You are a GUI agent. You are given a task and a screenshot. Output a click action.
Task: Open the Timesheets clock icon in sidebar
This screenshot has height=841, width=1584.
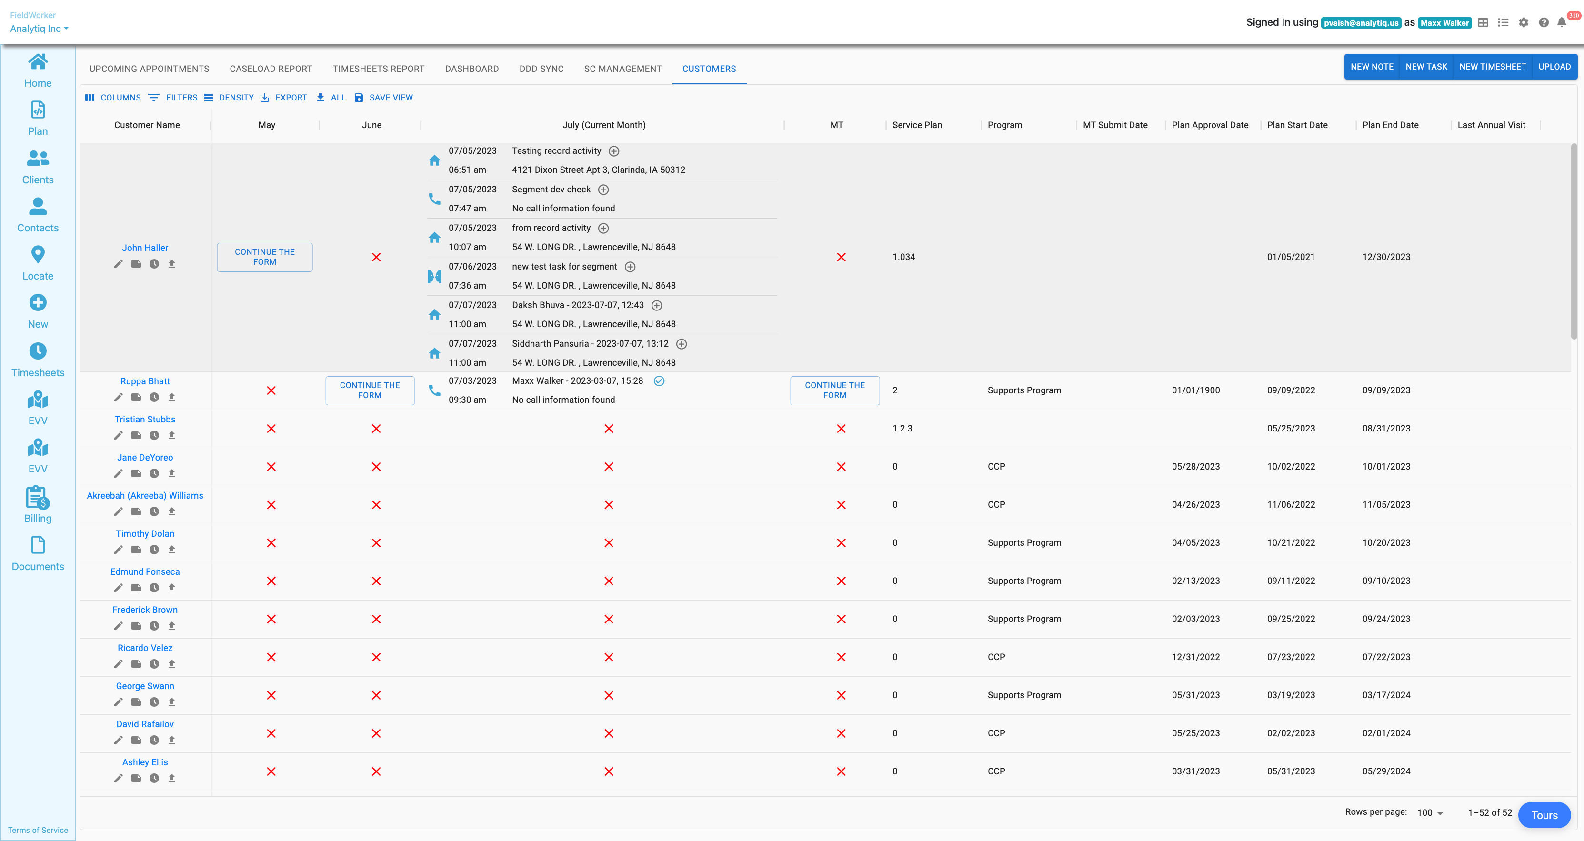[38, 351]
